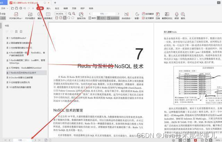Click the print icon in quick toolbar

[21, 8]
